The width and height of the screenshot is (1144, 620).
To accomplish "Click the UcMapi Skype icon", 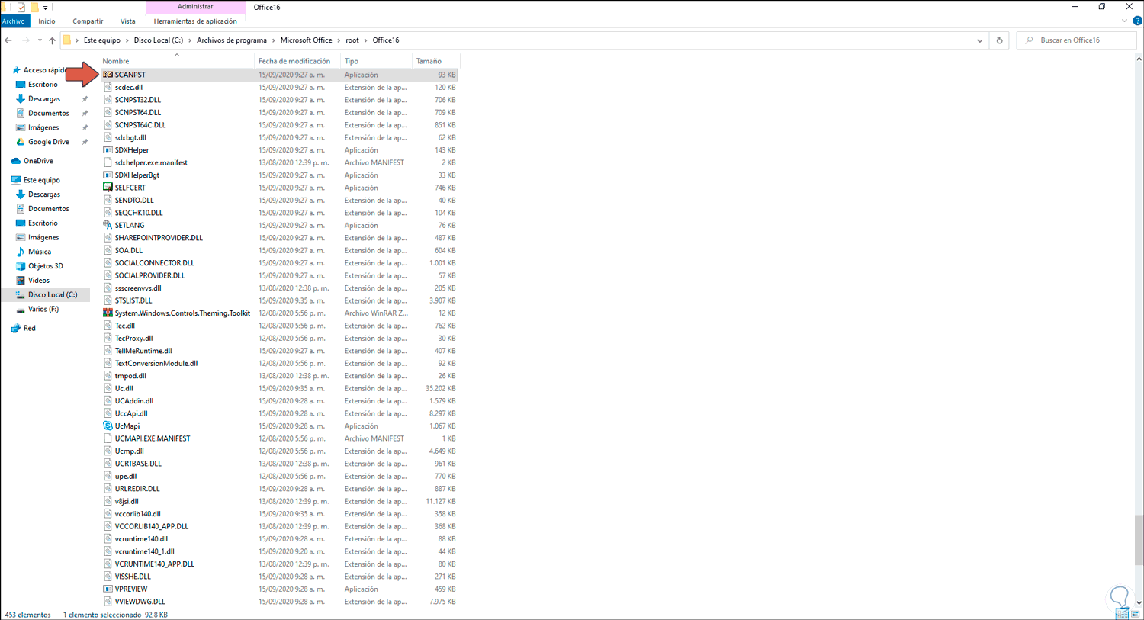I will (x=108, y=426).
